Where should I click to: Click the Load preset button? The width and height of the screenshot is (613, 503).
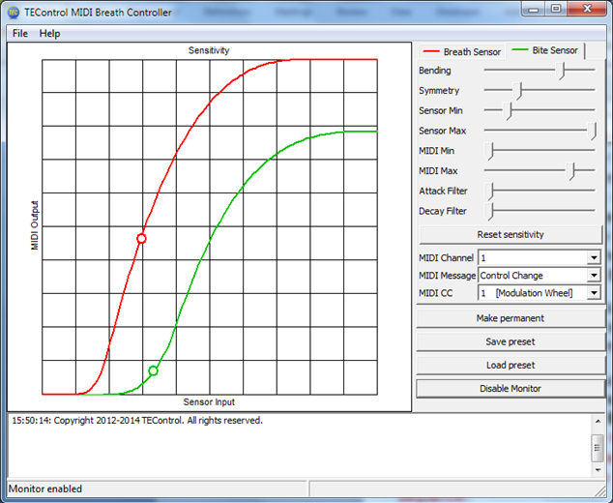click(511, 366)
